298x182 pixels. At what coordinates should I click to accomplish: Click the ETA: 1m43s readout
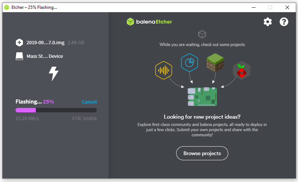pos(85,119)
